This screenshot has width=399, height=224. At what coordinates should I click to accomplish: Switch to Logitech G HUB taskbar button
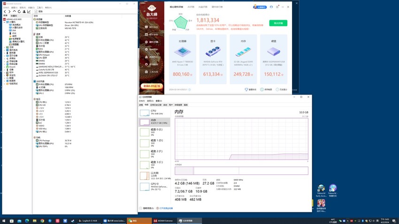pos(88,221)
